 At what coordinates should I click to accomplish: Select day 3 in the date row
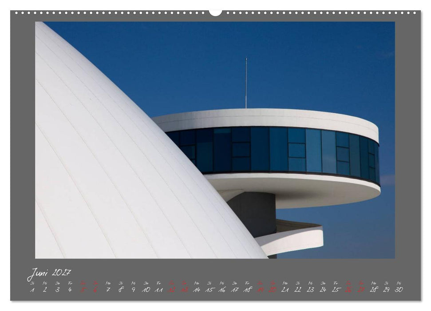tap(57, 290)
